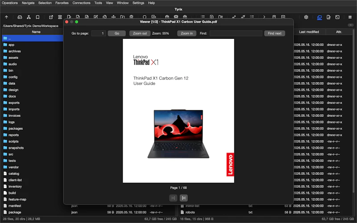
Task: Open the terminal icon in toolbar
Action: click(x=337, y=17)
